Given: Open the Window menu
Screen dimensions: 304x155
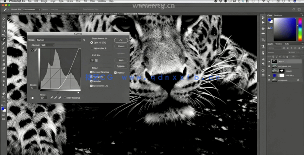Looking at the screenshot, I should click(x=102, y=1).
